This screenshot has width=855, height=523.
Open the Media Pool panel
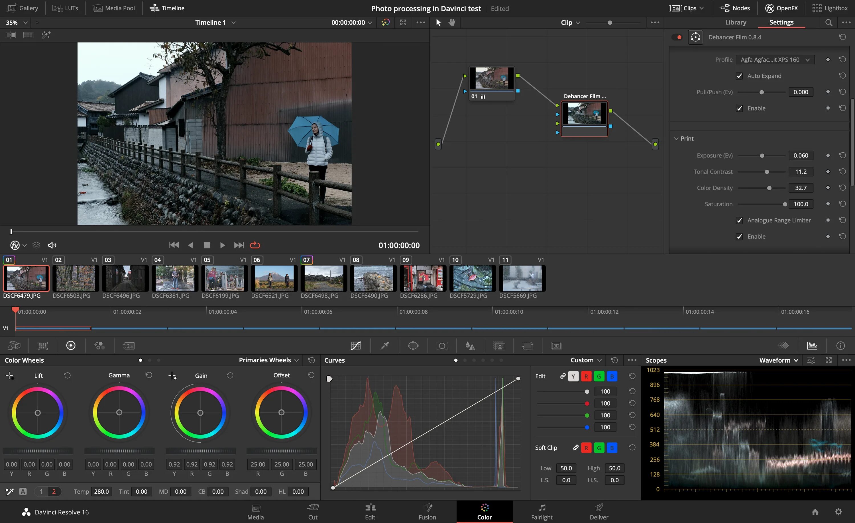[114, 8]
